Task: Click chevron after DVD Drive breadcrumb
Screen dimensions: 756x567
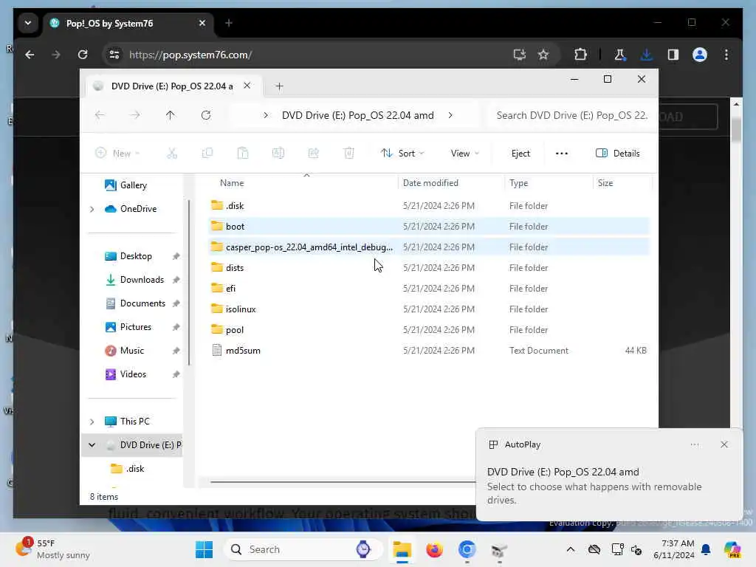Action: point(450,115)
